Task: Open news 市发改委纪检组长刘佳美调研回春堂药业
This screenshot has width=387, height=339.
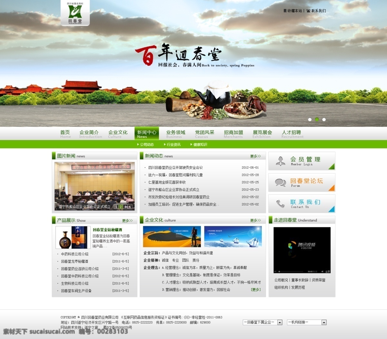Action: point(179,197)
